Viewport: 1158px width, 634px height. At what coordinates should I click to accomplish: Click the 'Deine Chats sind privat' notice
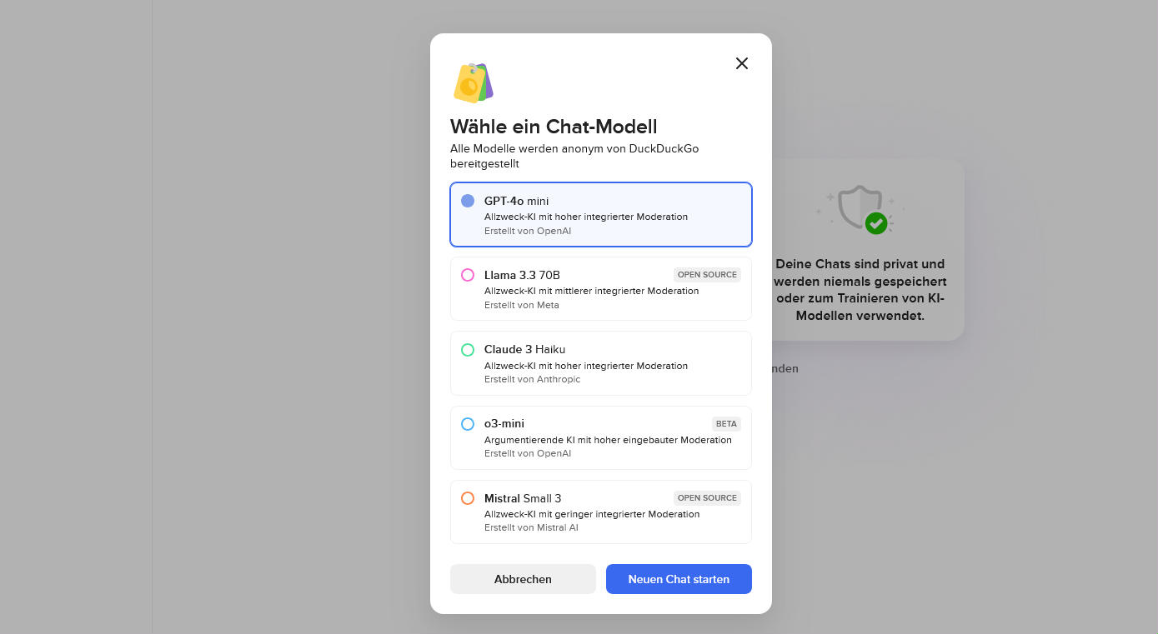tap(860, 290)
